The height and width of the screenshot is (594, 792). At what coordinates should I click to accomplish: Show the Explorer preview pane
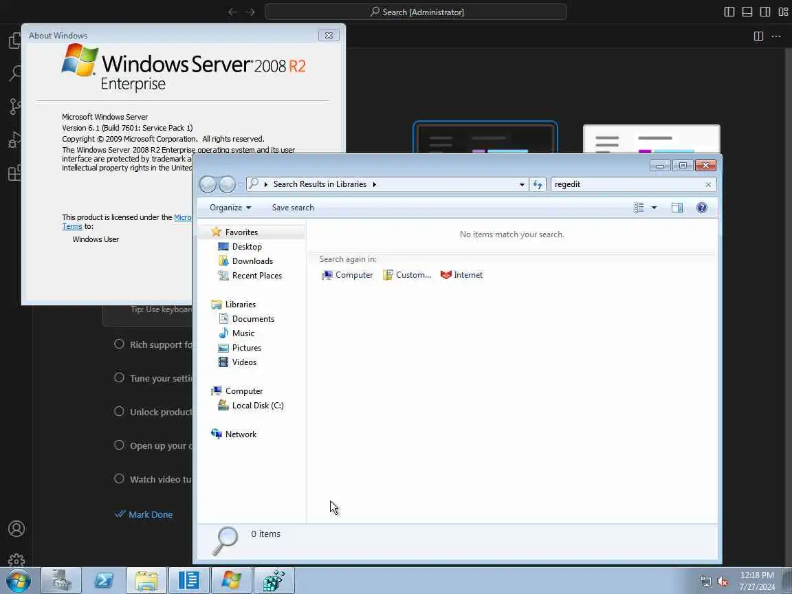coord(676,208)
